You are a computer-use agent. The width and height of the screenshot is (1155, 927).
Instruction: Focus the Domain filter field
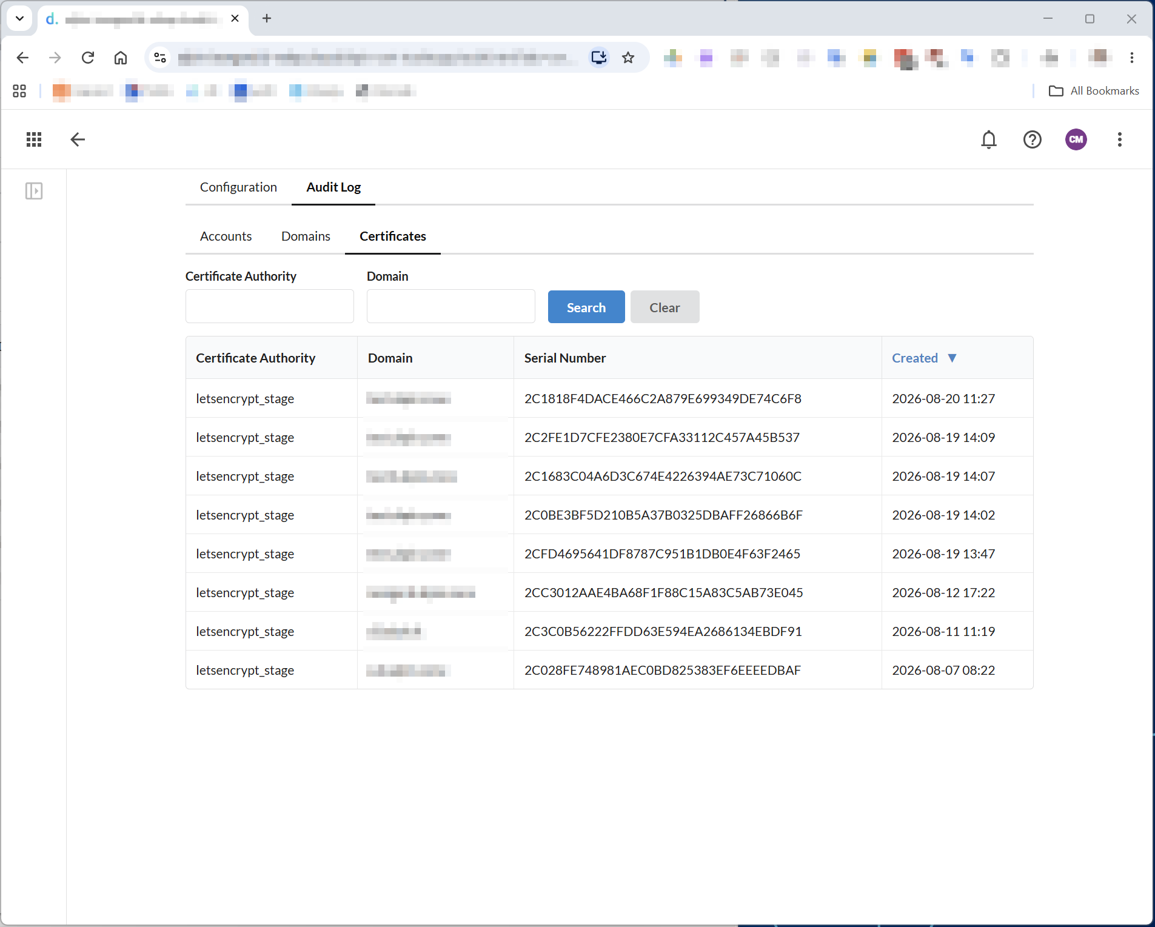click(451, 307)
